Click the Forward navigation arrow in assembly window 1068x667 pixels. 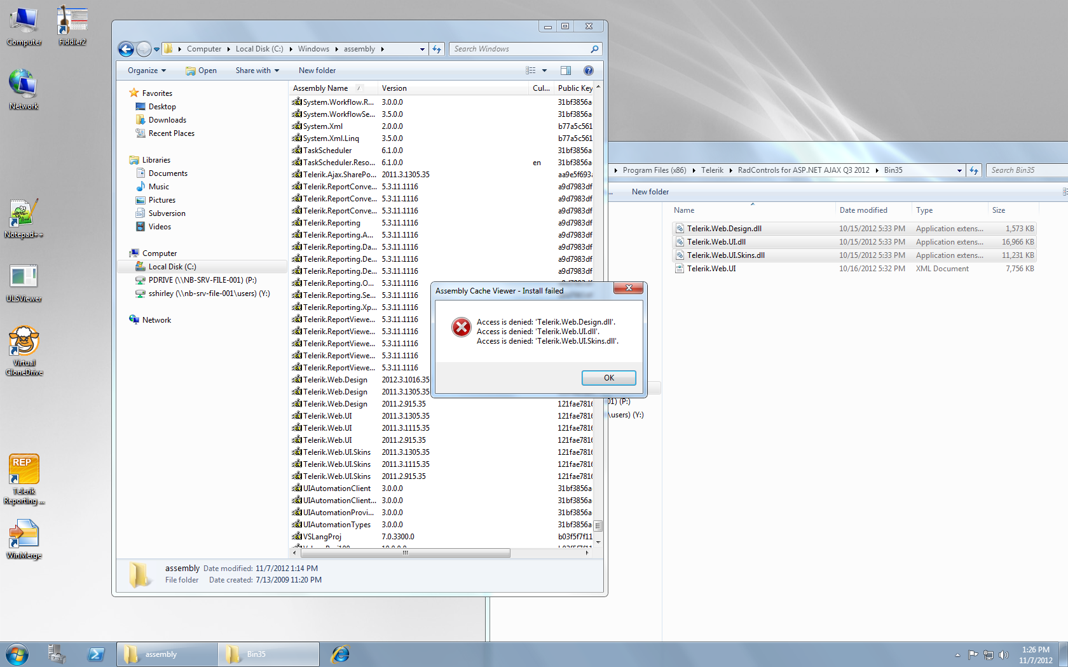144,49
